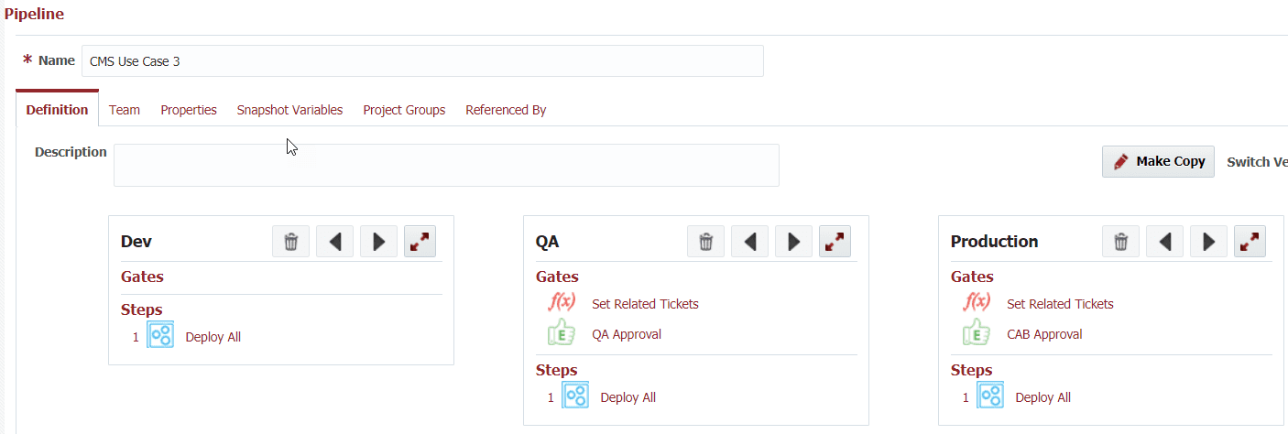The height and width of the screenshot is (434, 1288).
Task: Move the QA stage left with arrow
Action: (x=749, y=242)
